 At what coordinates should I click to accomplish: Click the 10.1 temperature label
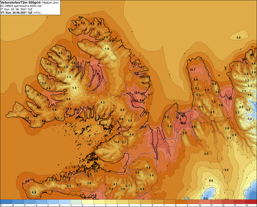click(144, 83)
